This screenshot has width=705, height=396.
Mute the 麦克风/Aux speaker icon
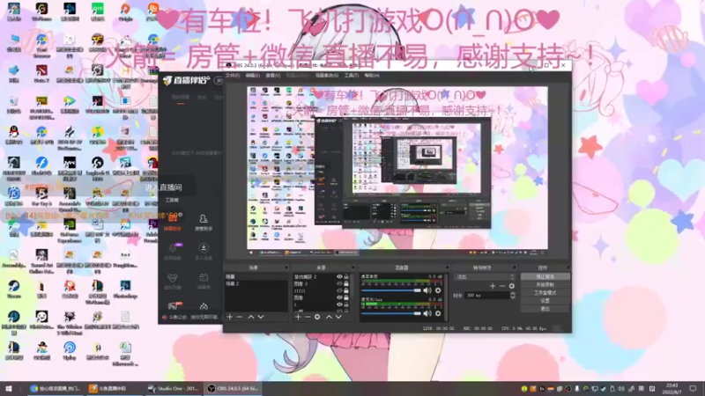pos(427,313)
